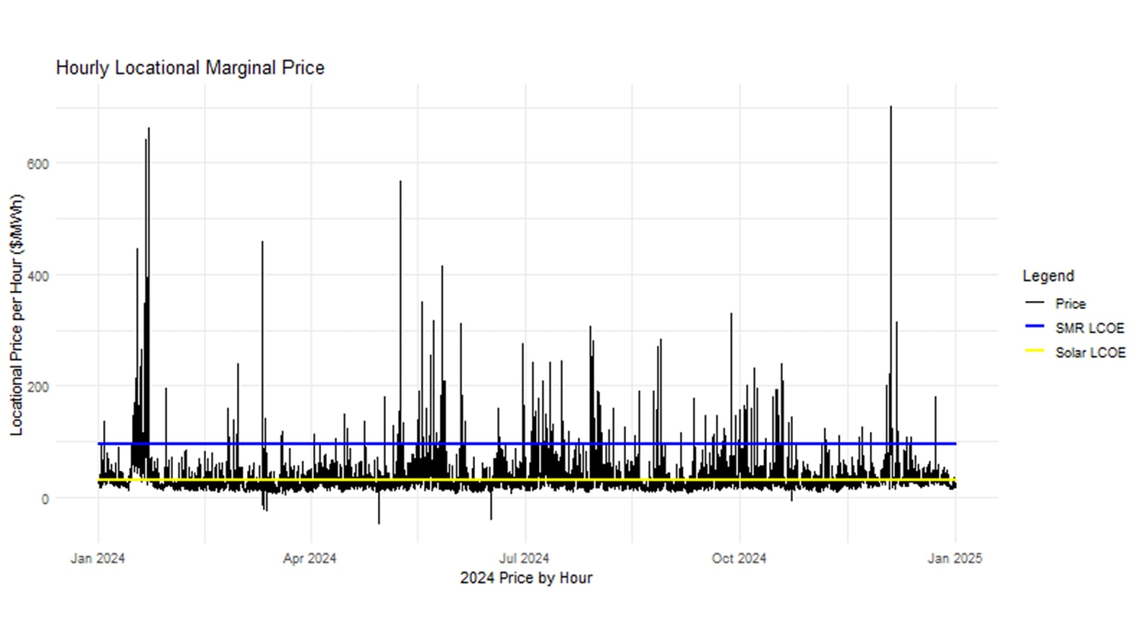
Task: Click the Apr 2024 x-axis label
Action: click(309, 559)
